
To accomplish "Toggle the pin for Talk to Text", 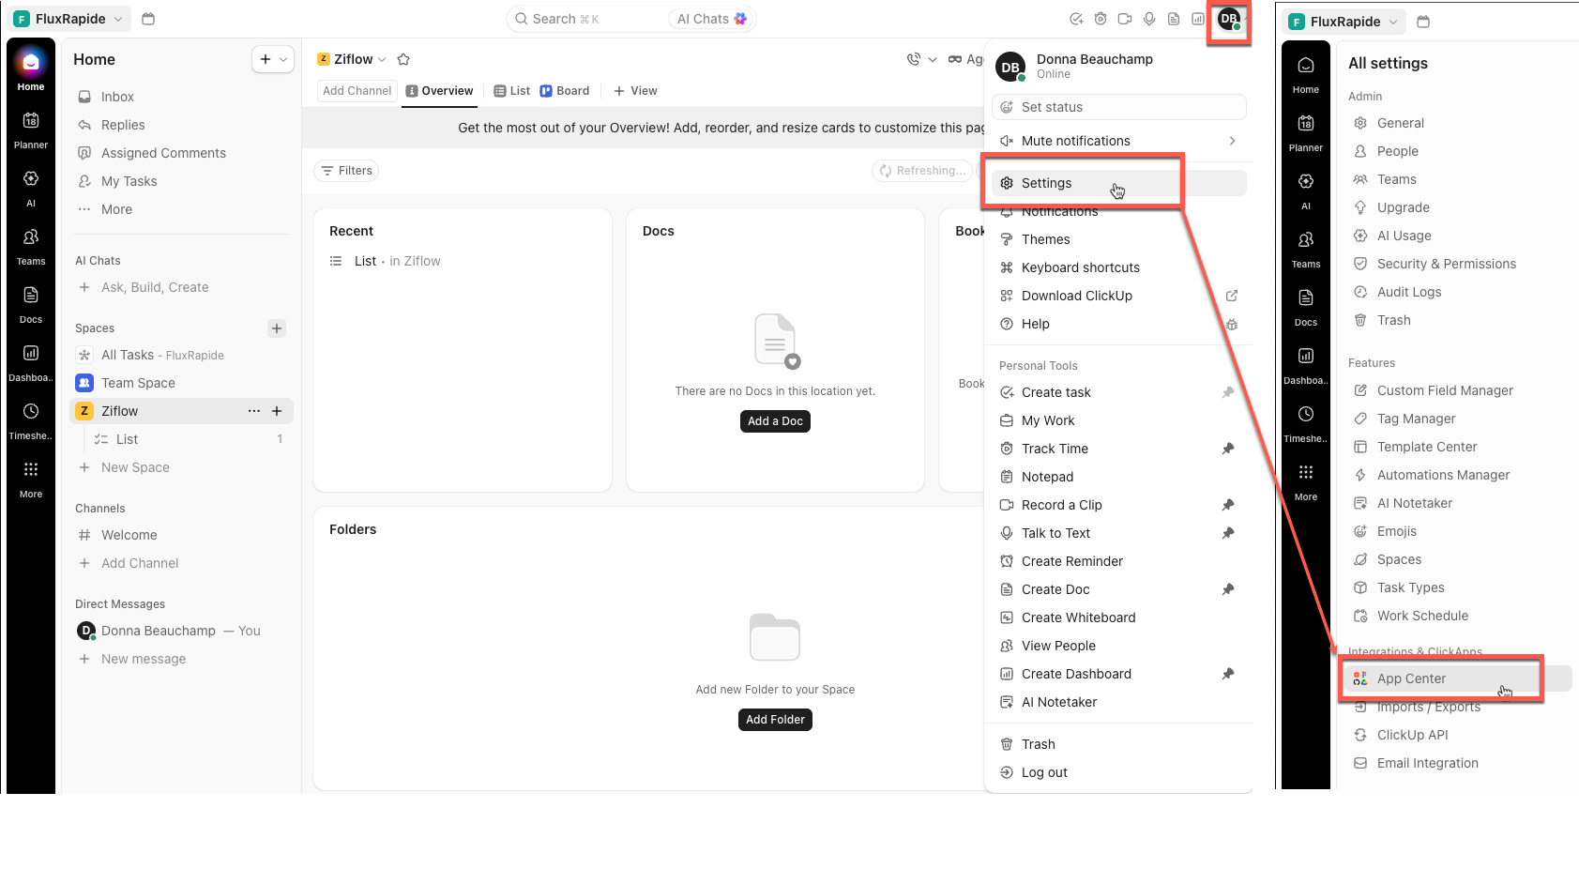I will pos(1228,533).
